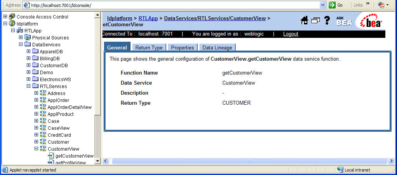
Task: Click the Logout link
Action: 291,34
